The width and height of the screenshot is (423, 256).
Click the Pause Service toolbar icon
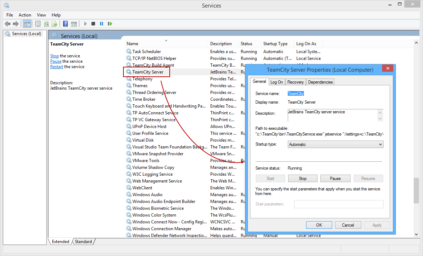(102, 24)
